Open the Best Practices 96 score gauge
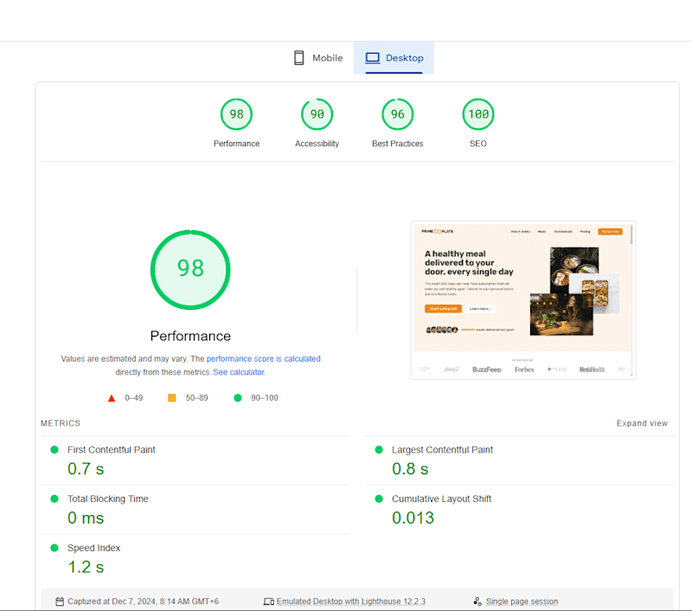The height and width of the screenshot is (611, 692). [x=398, y=114]
